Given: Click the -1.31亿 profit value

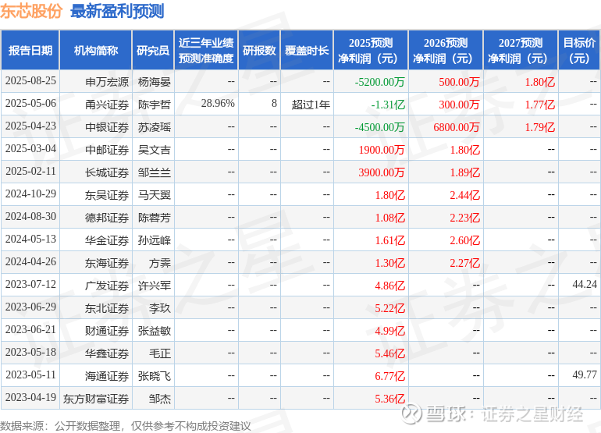Looking at the screenshot, I should click(388, 105).
